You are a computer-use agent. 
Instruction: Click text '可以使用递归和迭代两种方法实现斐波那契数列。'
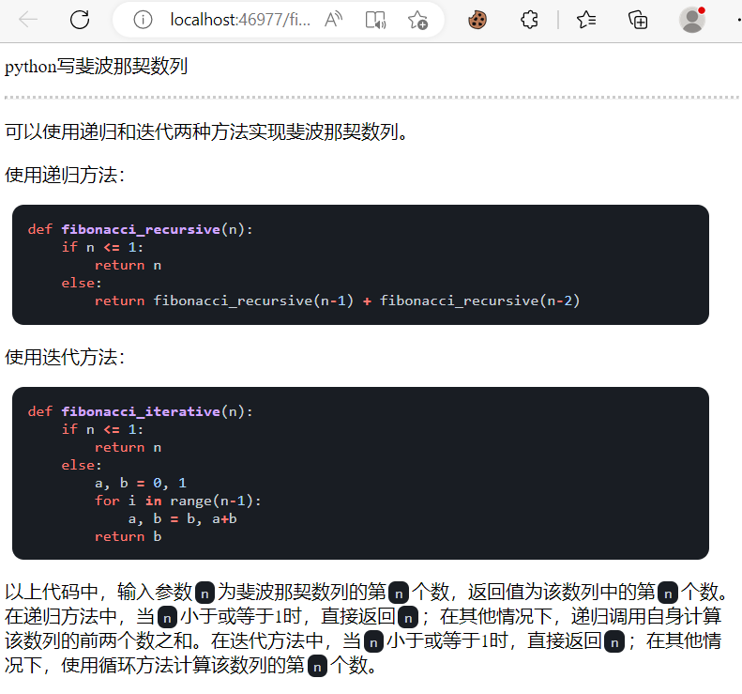pos(206,131)
